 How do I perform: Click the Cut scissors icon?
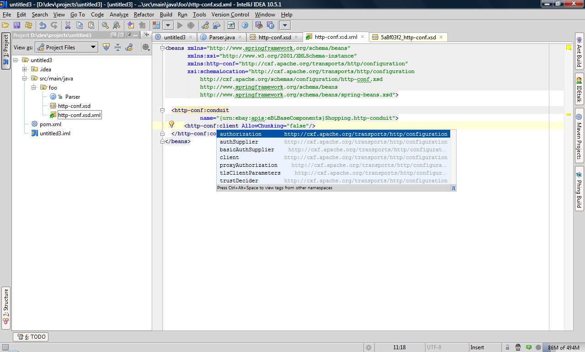tap(68, 26)
